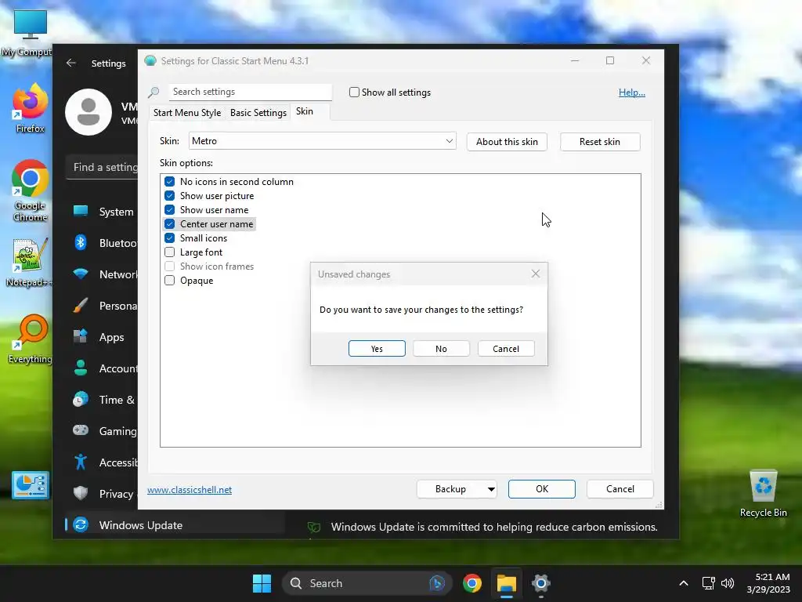Image resolution: width=802 pixels, height=602 pixels.
Task: Open Time & language in Settings sidebar
Action: pyautogui.click(x=103, y=399)
